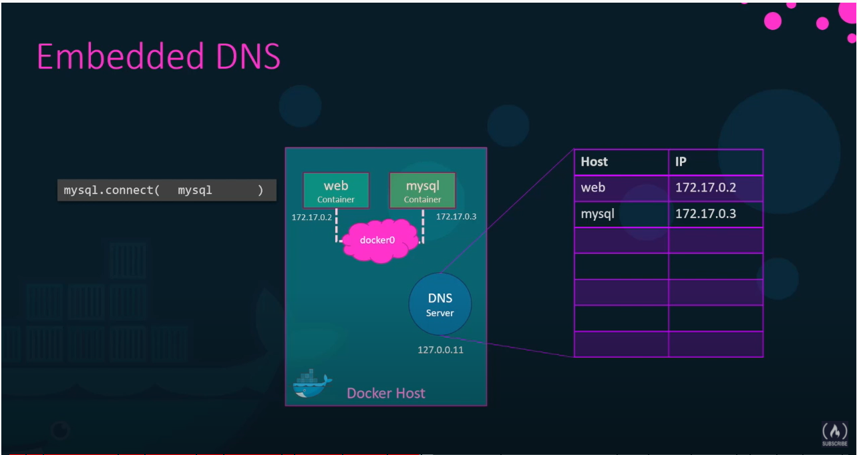Click the Docker Host label
Viewport: 857px width, 455px height.
(x=386, y=393)
